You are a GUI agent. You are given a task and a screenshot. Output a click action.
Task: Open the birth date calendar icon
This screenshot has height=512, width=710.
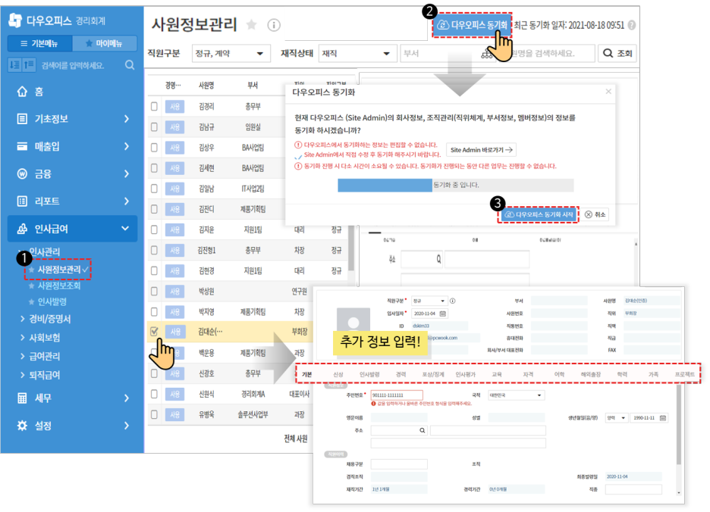coord(663,418)
